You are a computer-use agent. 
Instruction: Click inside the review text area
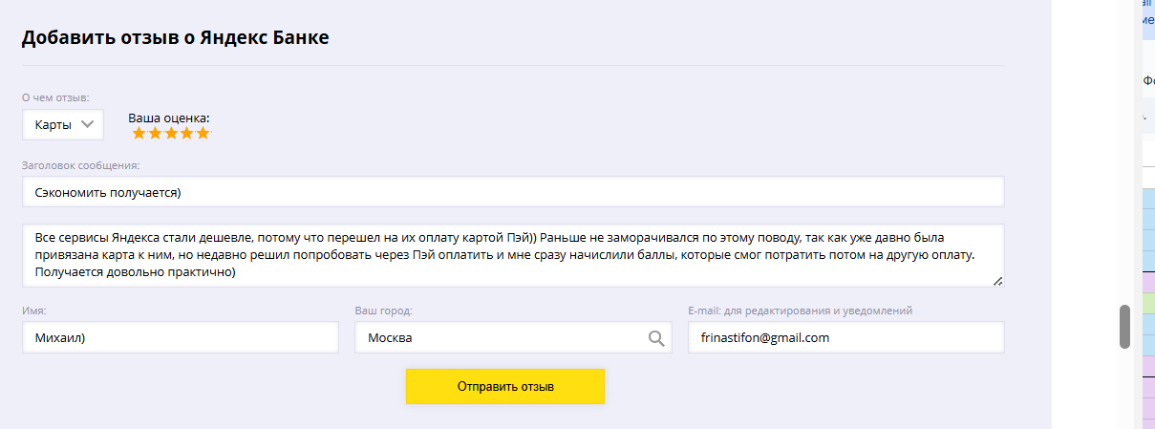(x=512, y=255)
